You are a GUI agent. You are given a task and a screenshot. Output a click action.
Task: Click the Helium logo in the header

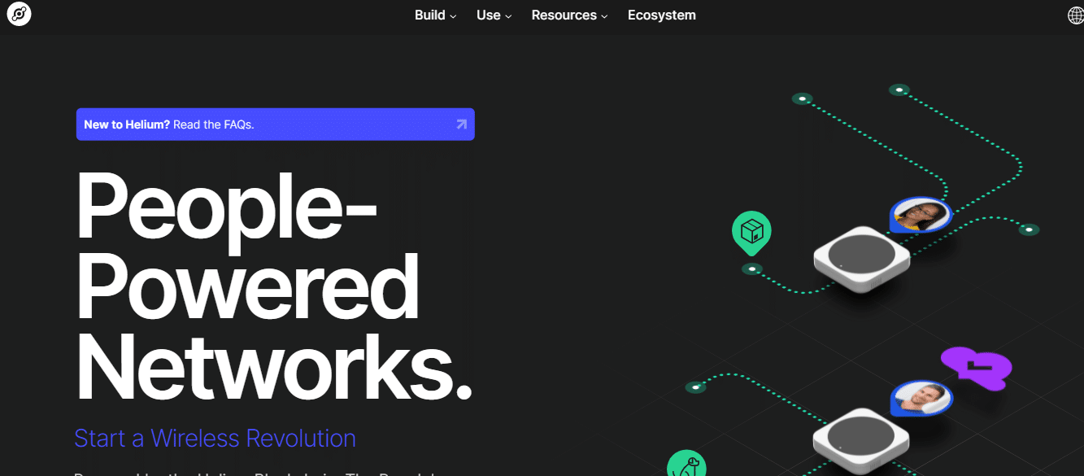(x=19, y=14)
